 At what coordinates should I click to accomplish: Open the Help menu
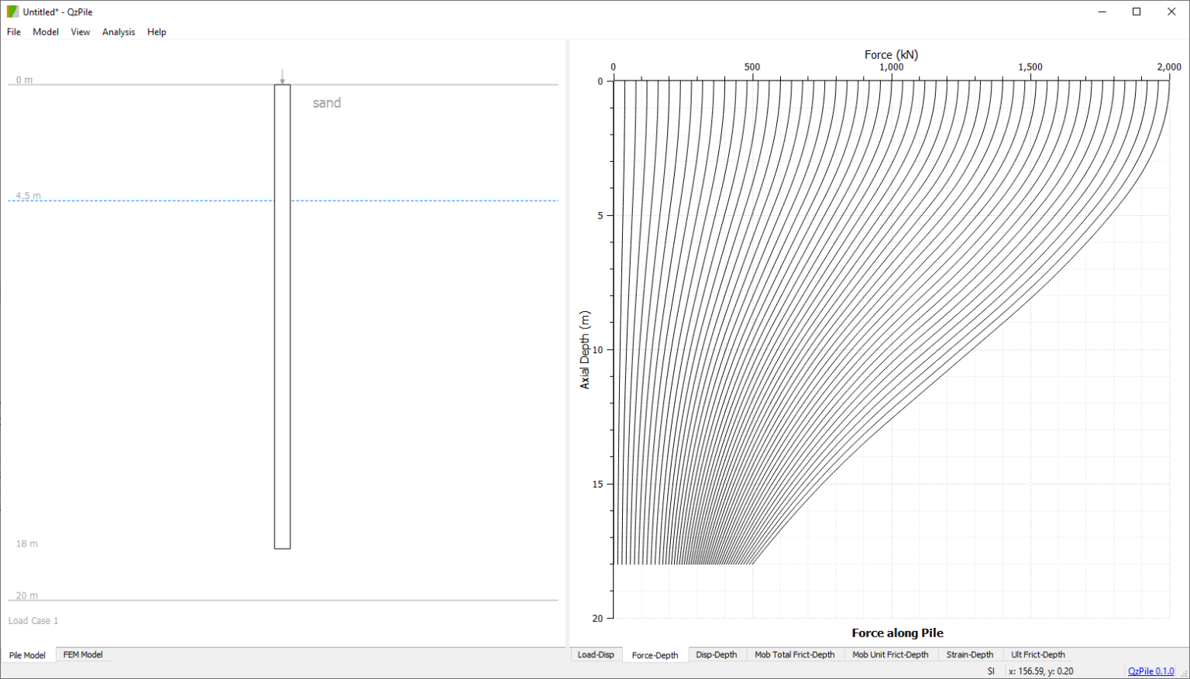point(156,32)
